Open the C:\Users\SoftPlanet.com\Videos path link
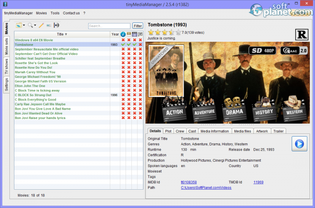 pos(206,187)
